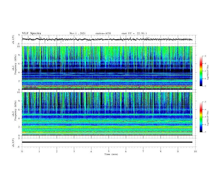
Task: Click the "1" tick on the time axis
Action: (x=39, y=151)
